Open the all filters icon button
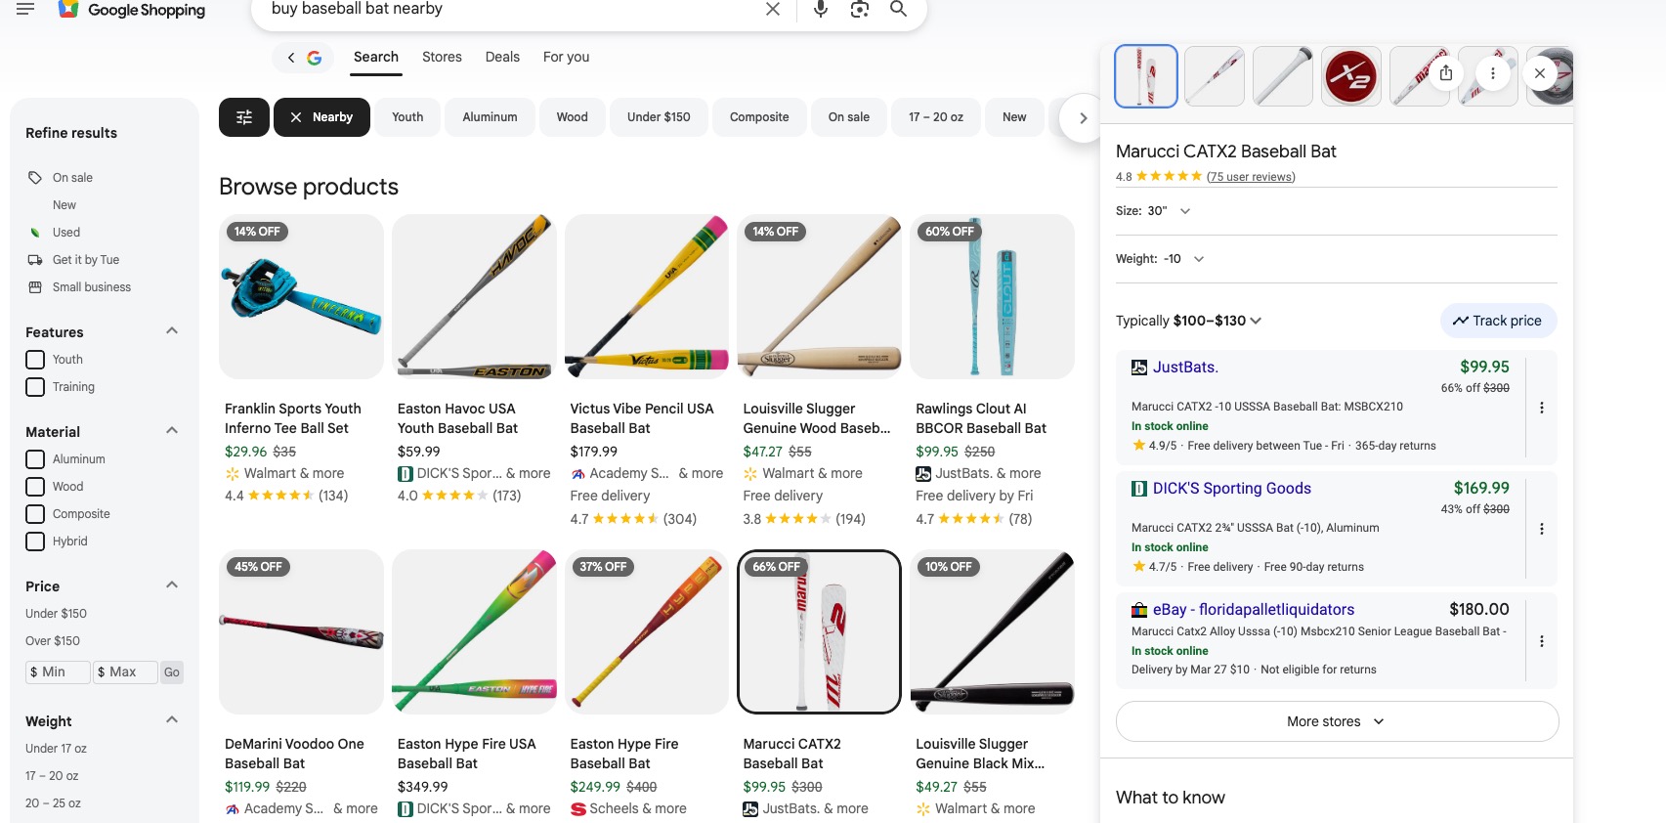This screenshot has width=1666, height=823. 244,117
